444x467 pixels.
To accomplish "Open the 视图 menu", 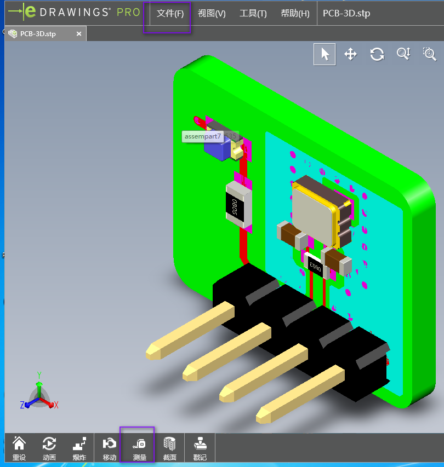I will pos(211,13).
